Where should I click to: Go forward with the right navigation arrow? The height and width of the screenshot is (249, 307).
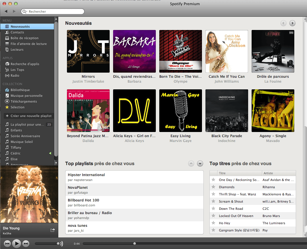14,11
